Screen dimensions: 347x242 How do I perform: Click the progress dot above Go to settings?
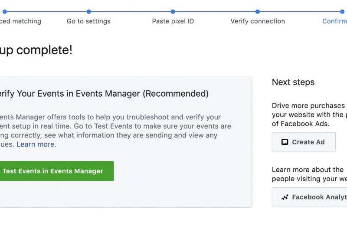[x=88, y=12]
